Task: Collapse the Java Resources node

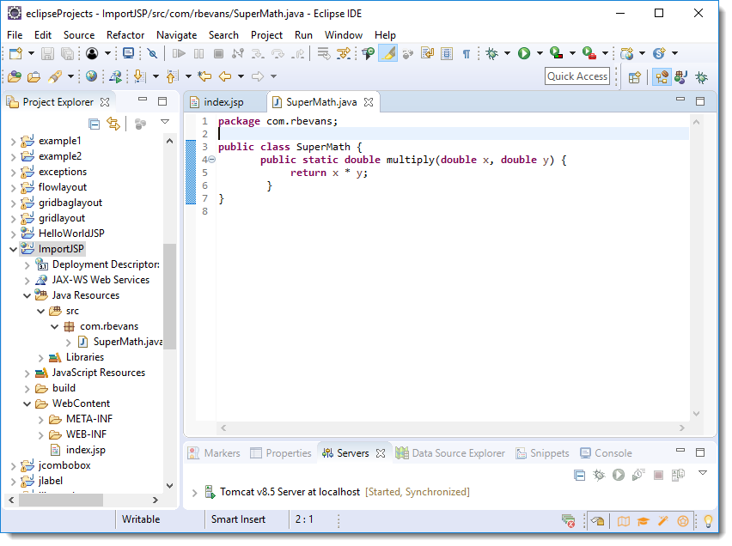Action: [x=27, y=296]
